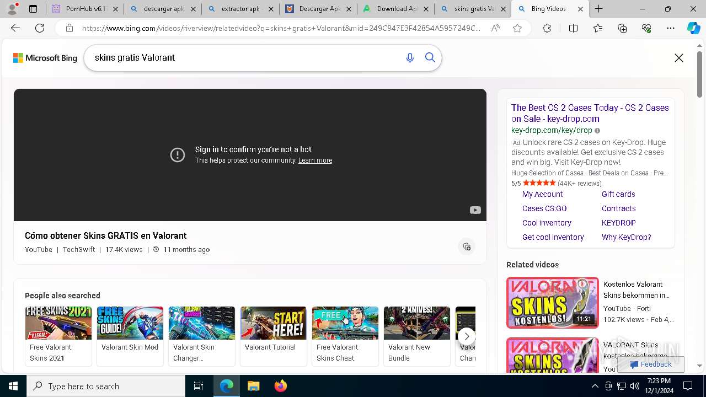Viewport: 706px width, 397px height.
Task: Show hidden system tray icons
Action: point(595,386)
